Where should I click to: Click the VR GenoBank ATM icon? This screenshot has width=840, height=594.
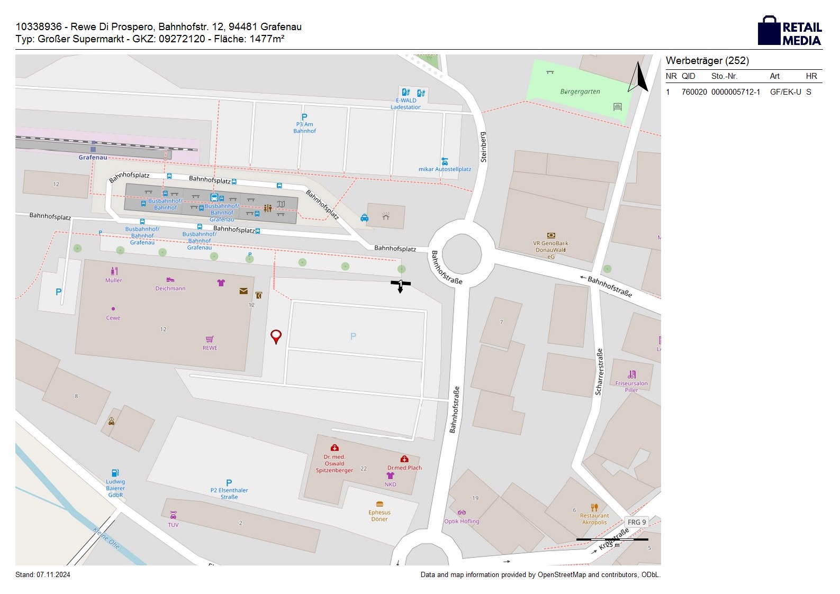pos(551,235)
